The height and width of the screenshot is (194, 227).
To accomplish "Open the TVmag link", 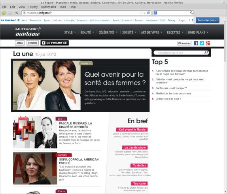I will (171, 21).
